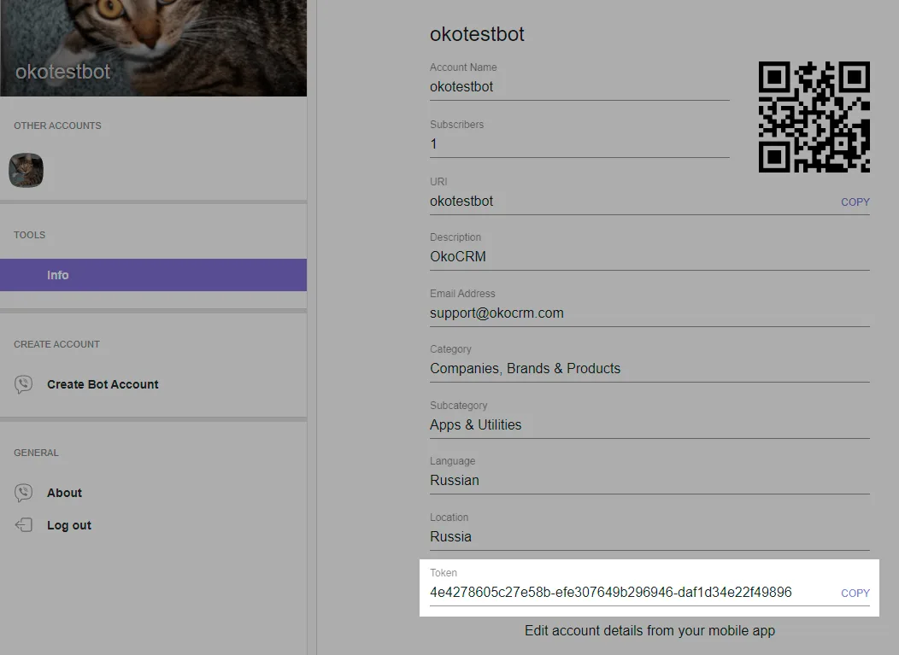Copy the bot token
The height and width of the screenshot is (655, 899).
(855, 594)
